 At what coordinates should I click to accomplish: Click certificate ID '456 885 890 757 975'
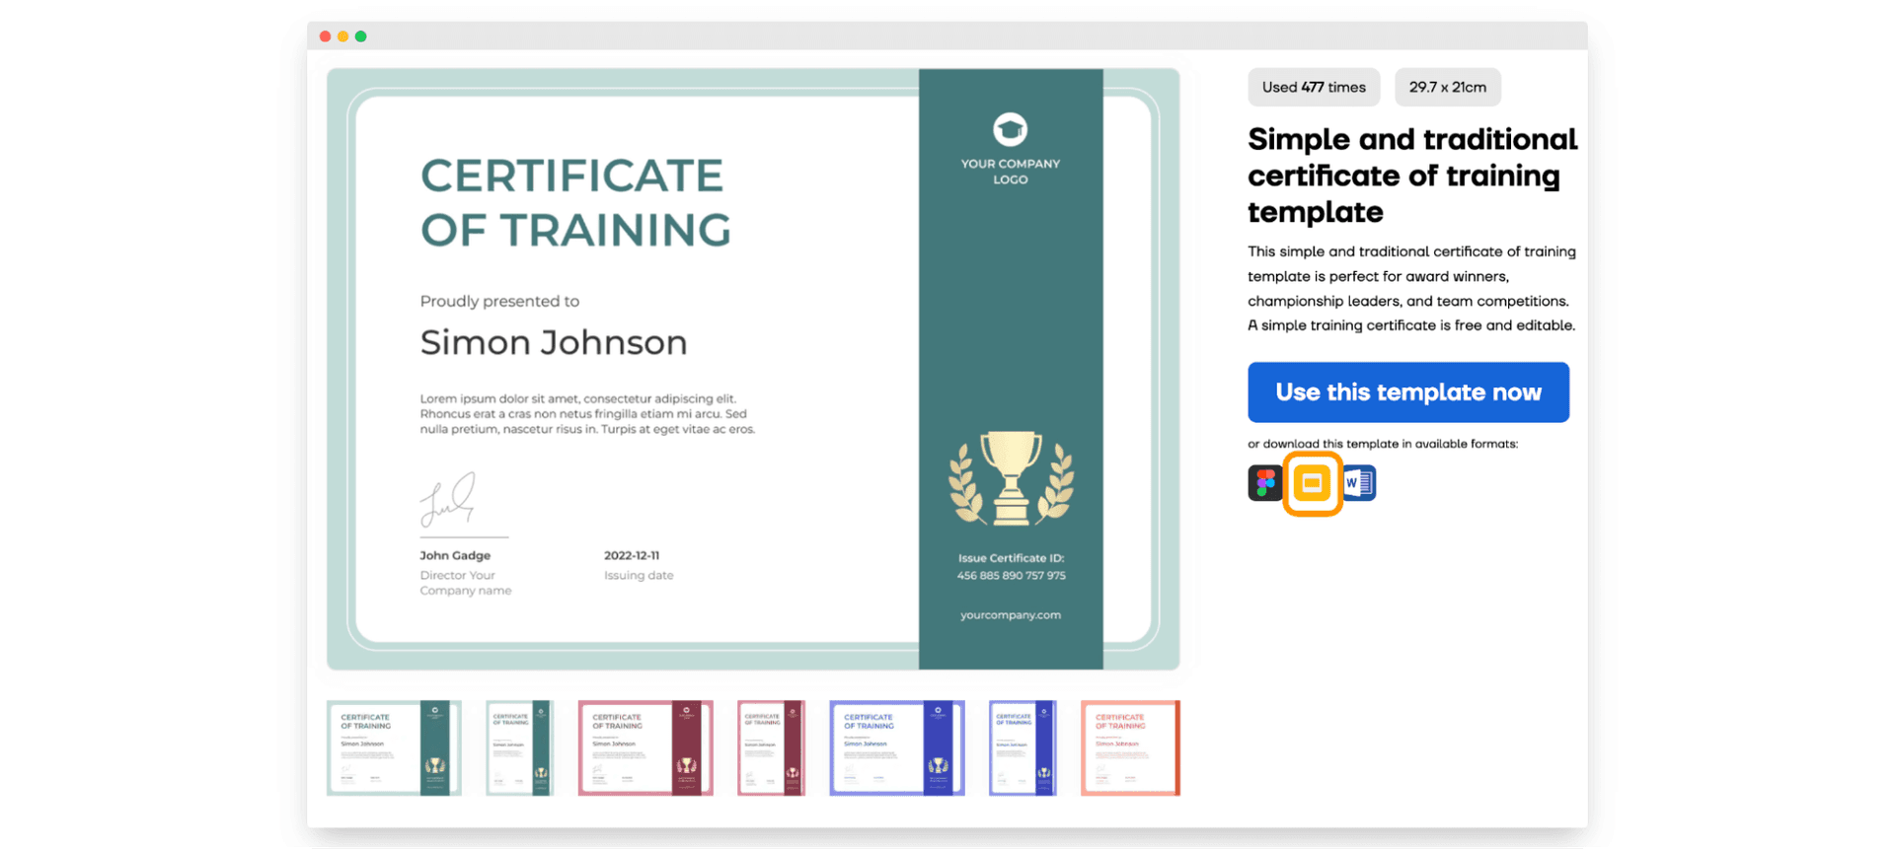coord(1011,576)
